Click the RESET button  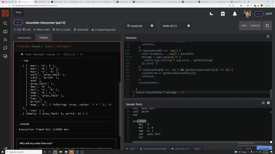(x=197, y=149)
